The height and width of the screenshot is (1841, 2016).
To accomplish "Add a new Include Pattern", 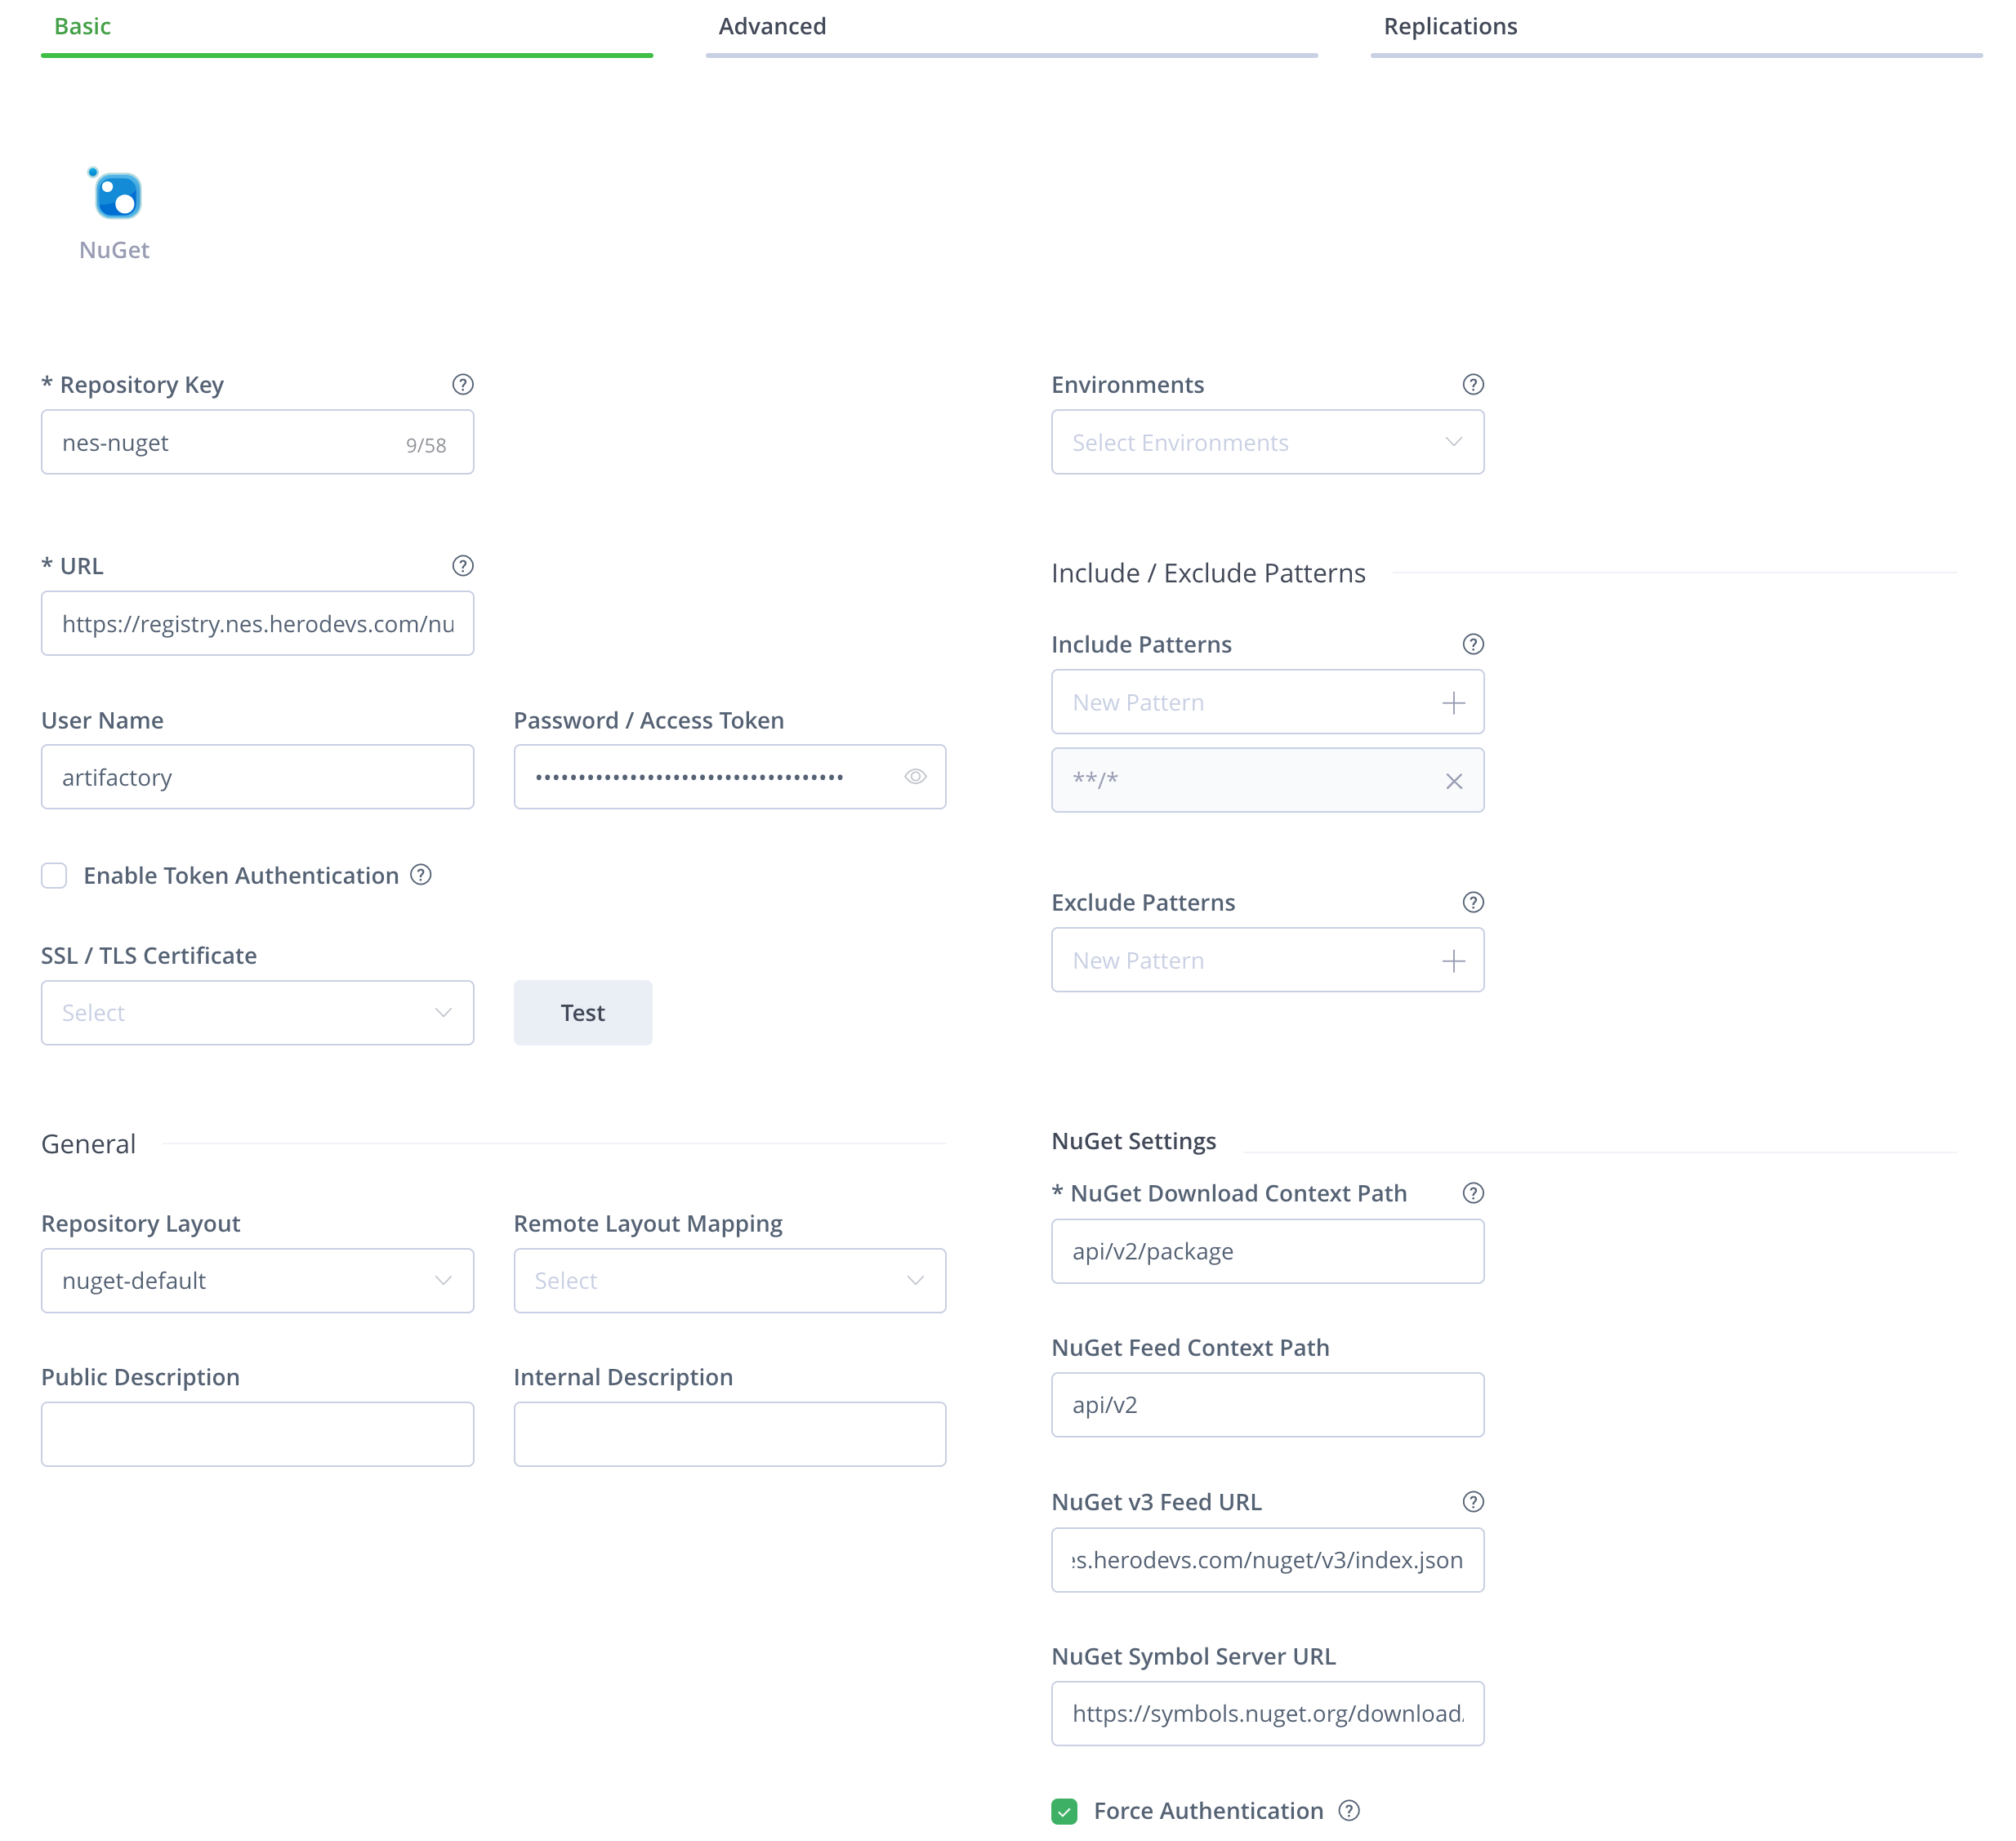I will 1453,701.
